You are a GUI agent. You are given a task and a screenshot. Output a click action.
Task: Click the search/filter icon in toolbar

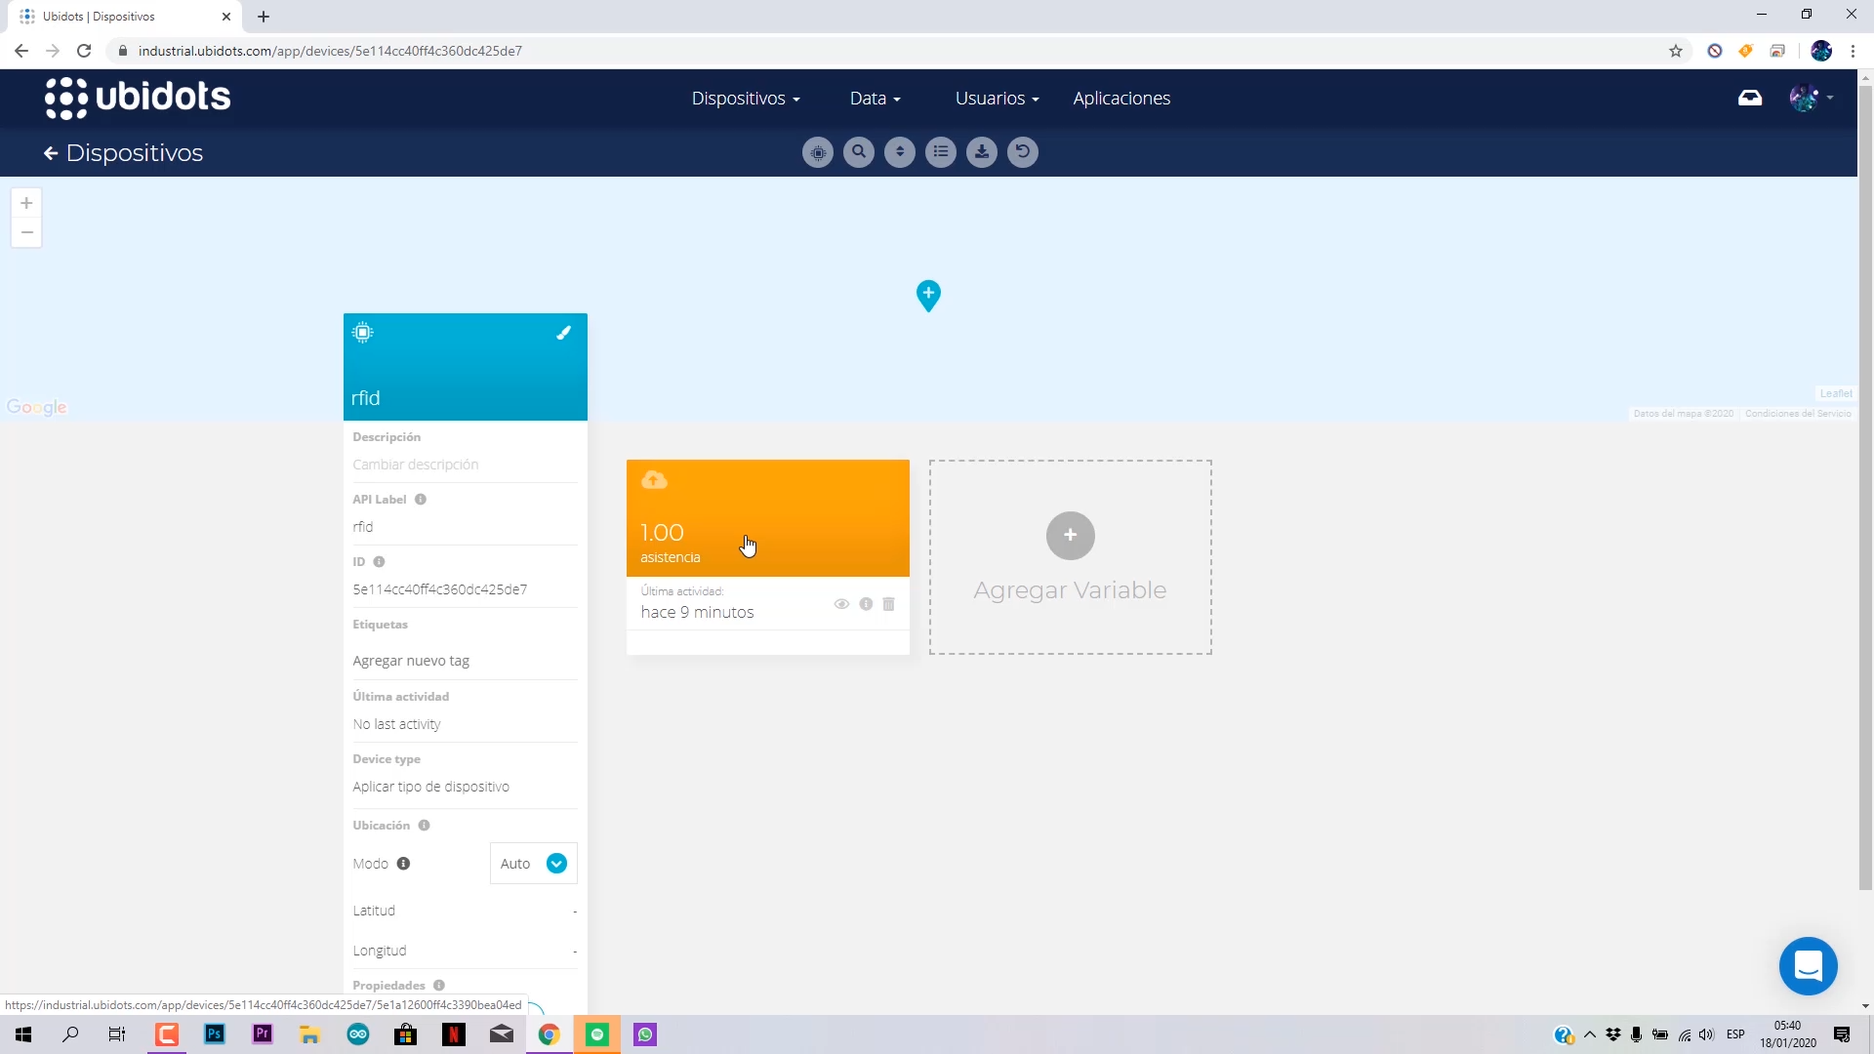[859, 152]
